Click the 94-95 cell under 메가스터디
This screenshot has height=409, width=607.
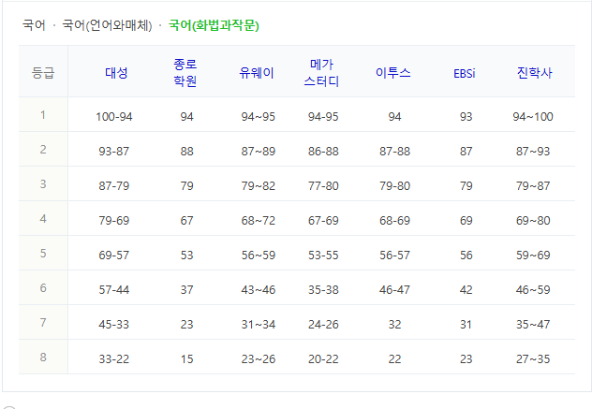pyautogui.click(x=323, y=116)
